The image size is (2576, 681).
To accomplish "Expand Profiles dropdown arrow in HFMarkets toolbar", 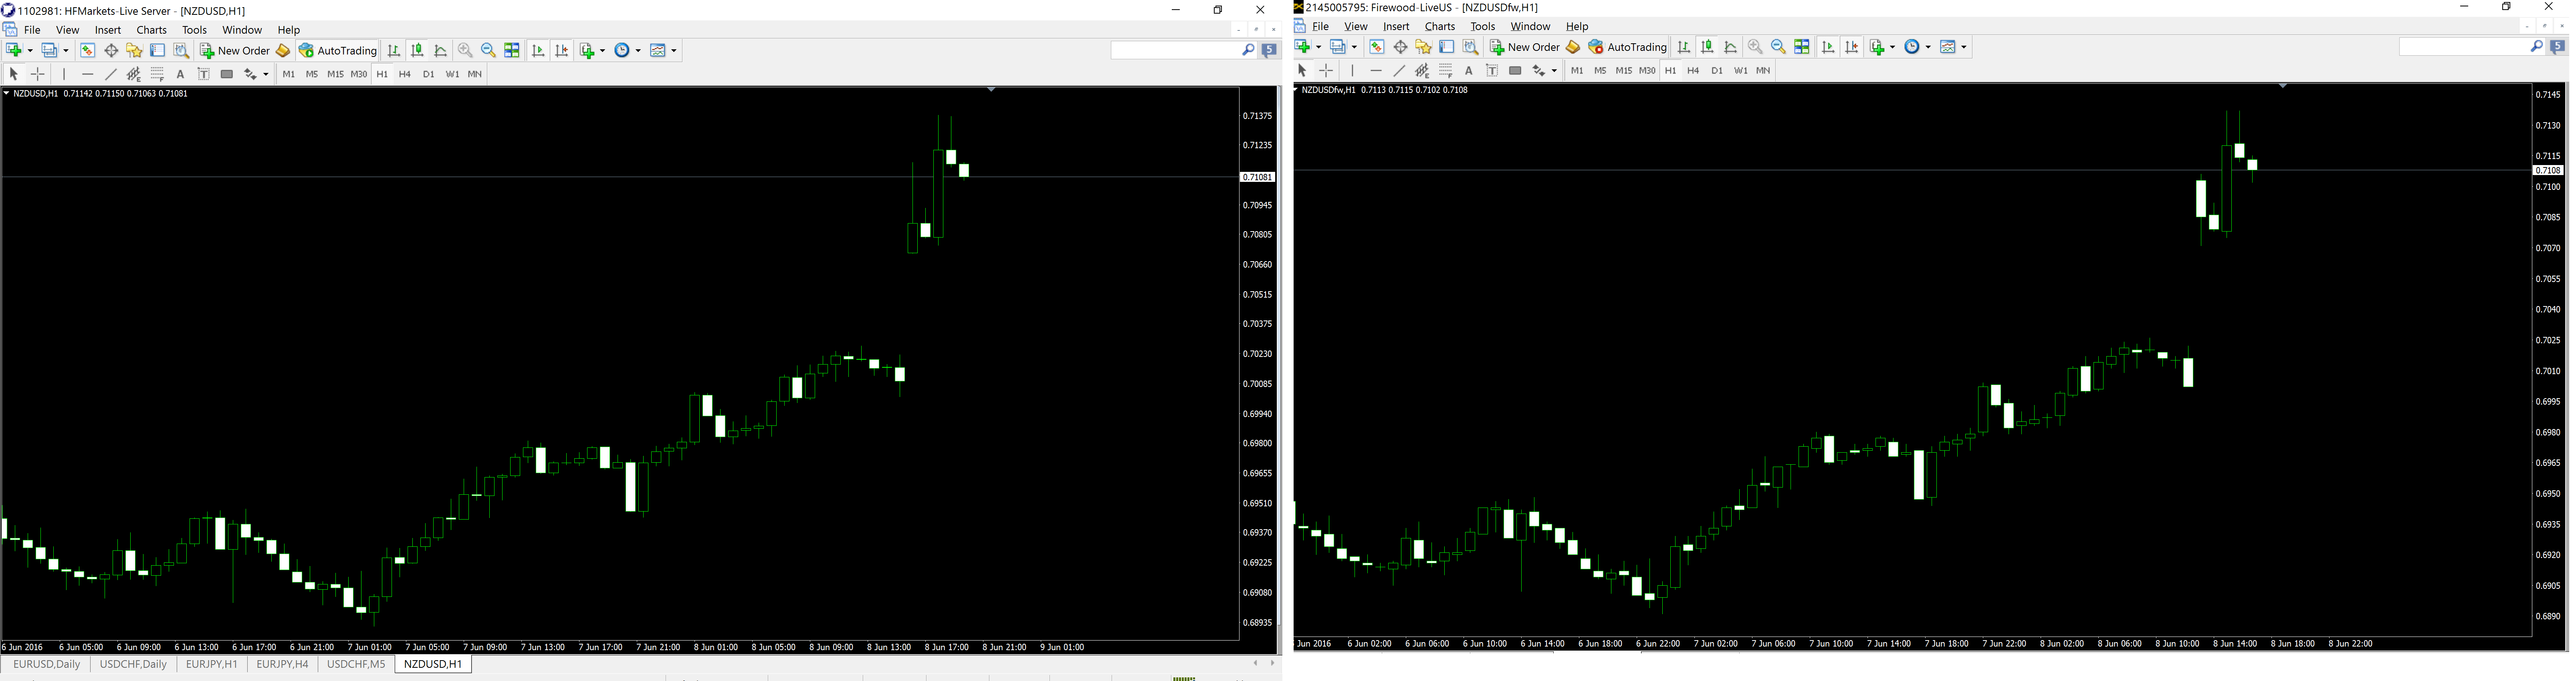I will (66, 51).
